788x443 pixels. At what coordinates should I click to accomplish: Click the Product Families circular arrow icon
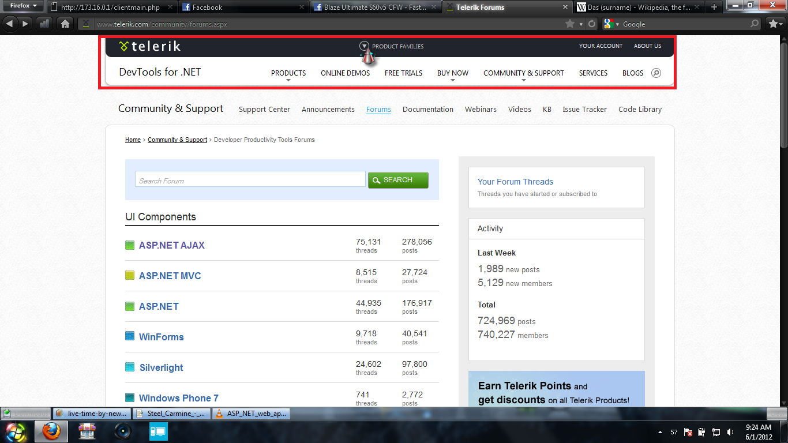(364, 46)
